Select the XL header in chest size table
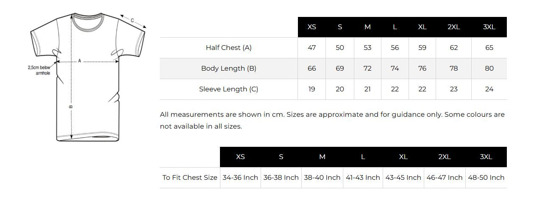This screenshot has width=545, height=198. (403, 157)
